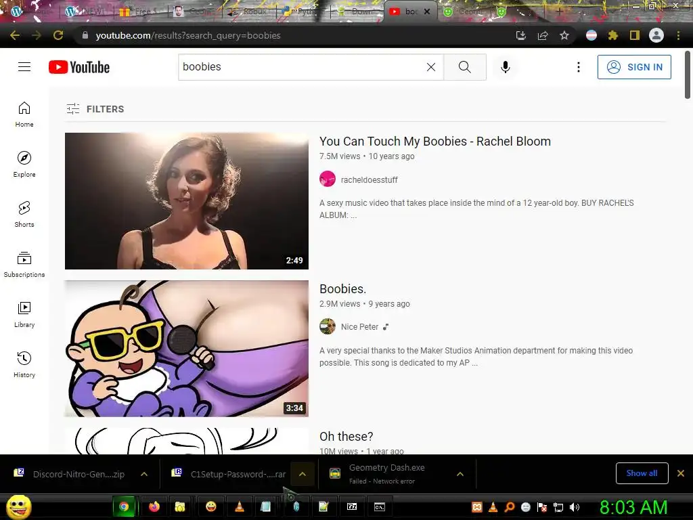The height and width of the screenshot is (520, 693).
Task: Go to YouTube home via the logo
Action: [79, 67]
